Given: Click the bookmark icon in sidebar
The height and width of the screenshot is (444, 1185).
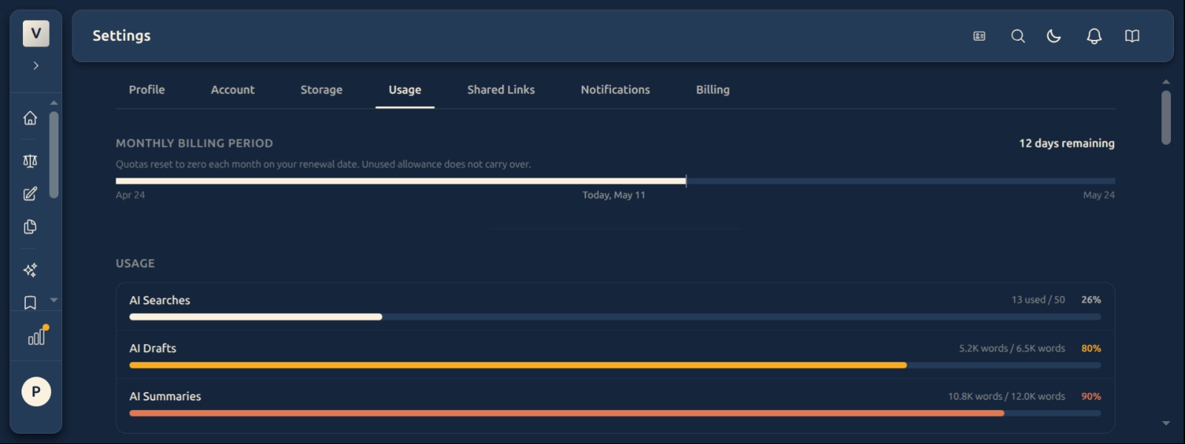Looking at the screenshot, I should 30,303.
